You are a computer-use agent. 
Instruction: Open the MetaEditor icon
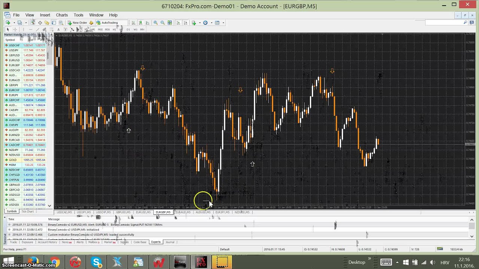click(91, 22)
